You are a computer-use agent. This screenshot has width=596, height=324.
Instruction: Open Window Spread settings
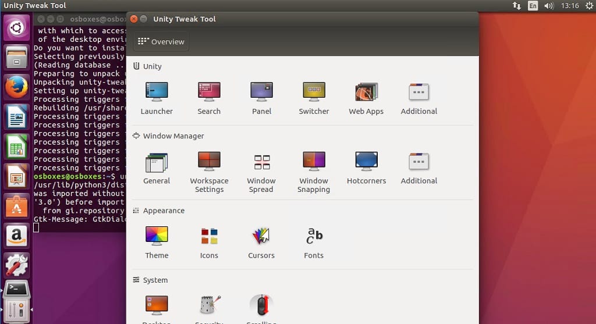click(x=261, y=172)
